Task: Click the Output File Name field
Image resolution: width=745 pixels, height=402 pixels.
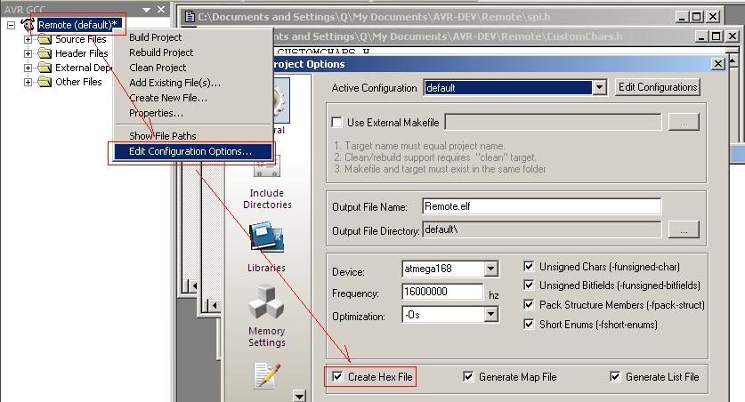Action: [542, 206]
